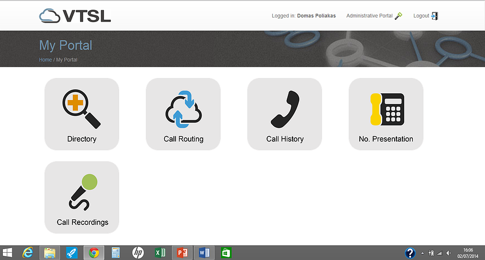Click the My Portal page heading
This screenshot has height=260, width=485.
[65, 45]
